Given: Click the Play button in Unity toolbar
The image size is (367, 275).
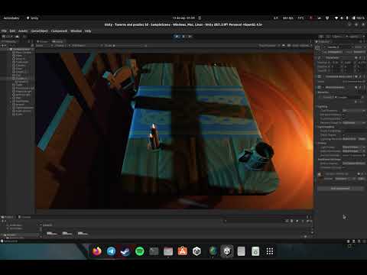Looking at the screenshot, I should point(177,37).
